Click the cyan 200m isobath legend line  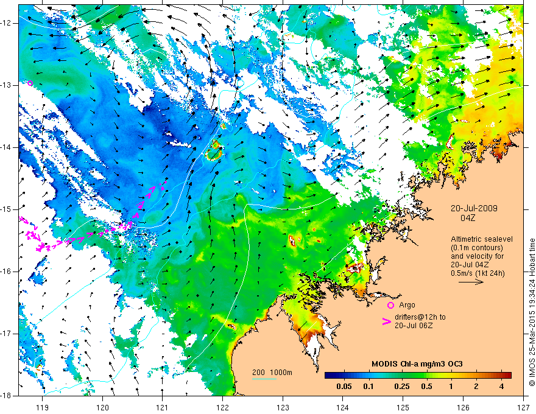tap(264, 379)
